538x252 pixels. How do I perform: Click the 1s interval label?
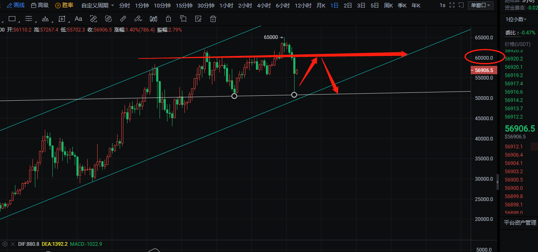(442, 5)
